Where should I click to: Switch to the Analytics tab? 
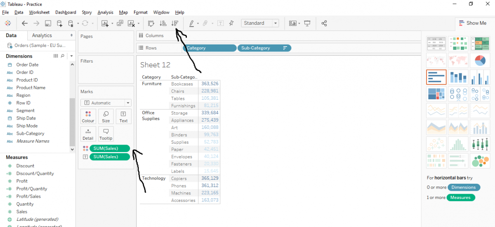point(42,36)
